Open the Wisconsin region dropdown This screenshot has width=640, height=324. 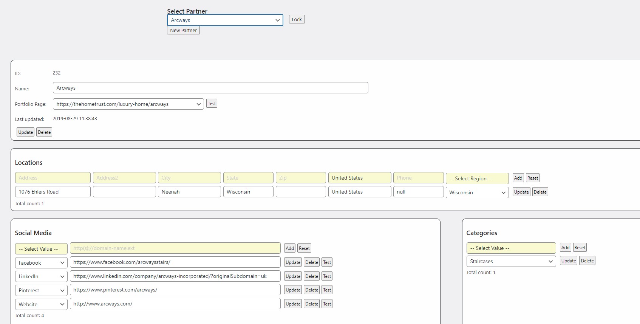(477, 192)
